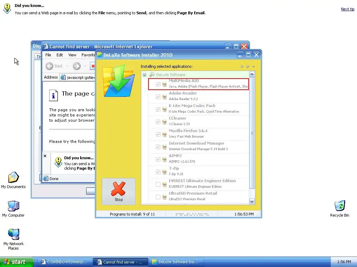Click the package icon beside UltraISO Premium Retail
The width and height of the screenshot is (357, 267).
click(x=165, y=197)
